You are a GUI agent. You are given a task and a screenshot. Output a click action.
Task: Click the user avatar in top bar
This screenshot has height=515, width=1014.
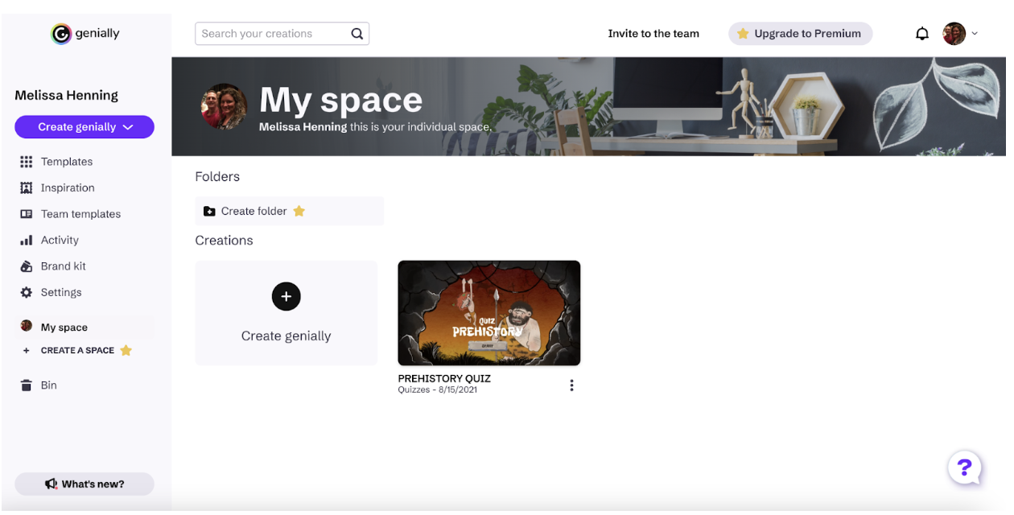(x=954, y=34)
